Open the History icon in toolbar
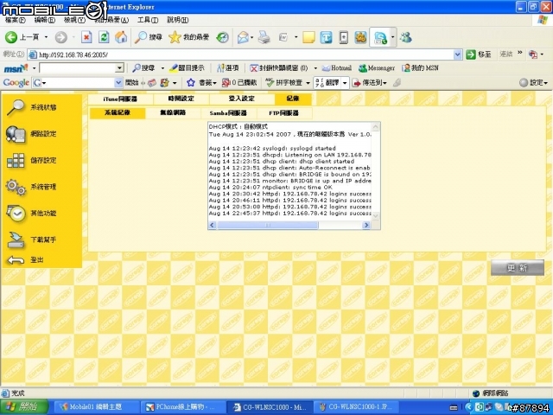 (x=222, y=37)
